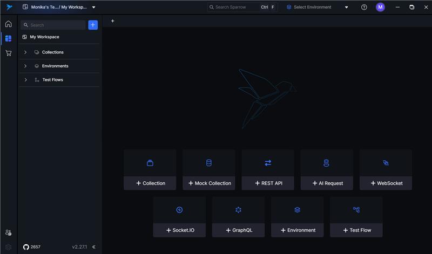432x254 pixels.
Task: Create a new WebSocket request
Action: pyautogui.click(x=386, y=183)
